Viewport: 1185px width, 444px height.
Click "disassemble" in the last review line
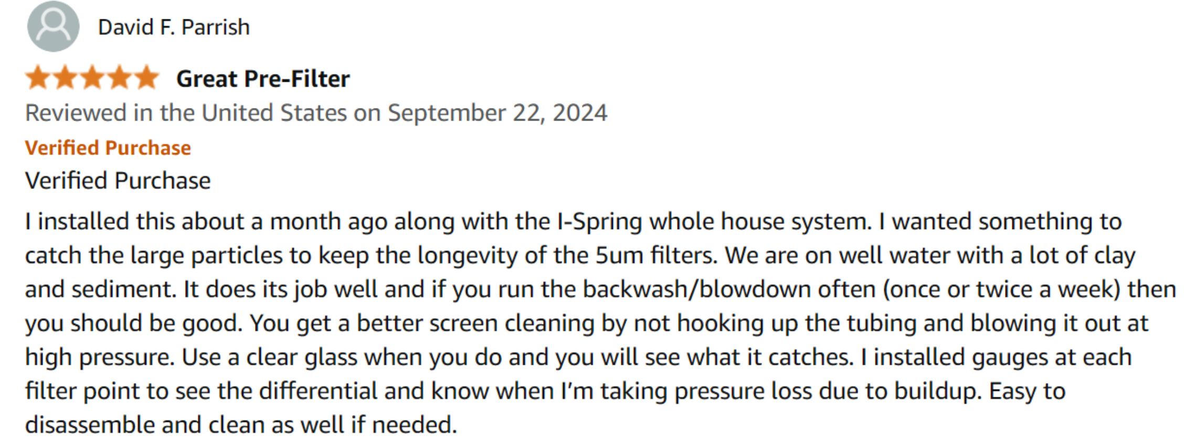pos(89,425)
